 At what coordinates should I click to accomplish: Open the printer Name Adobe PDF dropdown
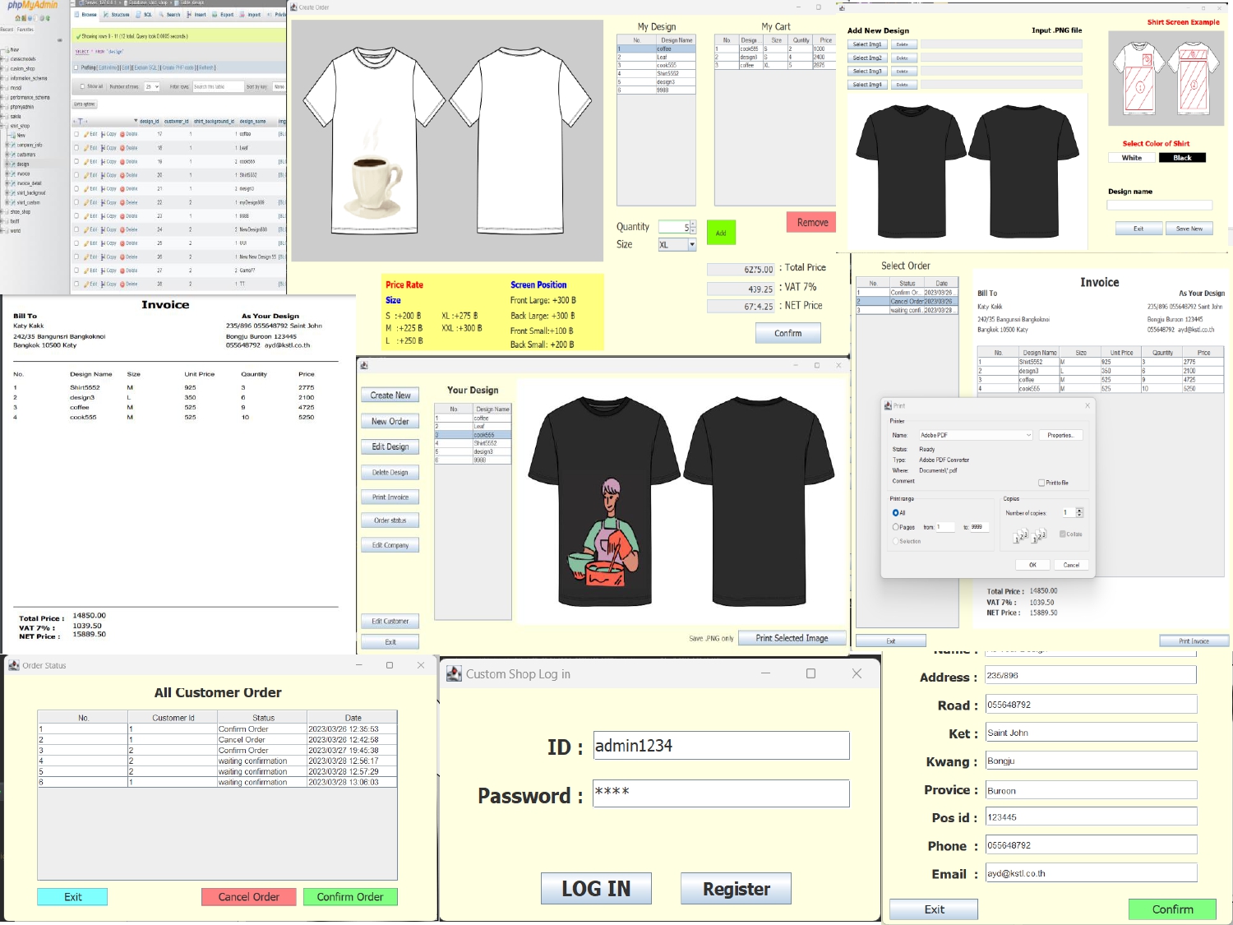tap(976, 435)
